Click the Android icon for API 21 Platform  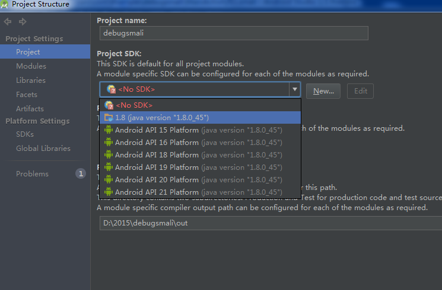tap(109, 192)
